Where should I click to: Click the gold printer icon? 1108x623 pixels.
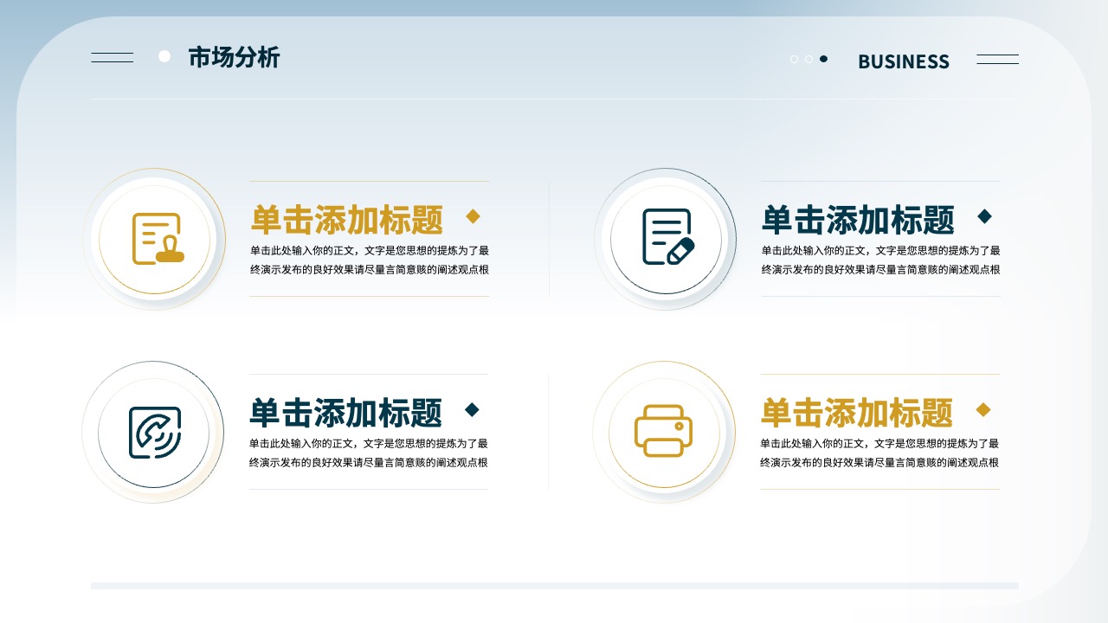[664, 431]
